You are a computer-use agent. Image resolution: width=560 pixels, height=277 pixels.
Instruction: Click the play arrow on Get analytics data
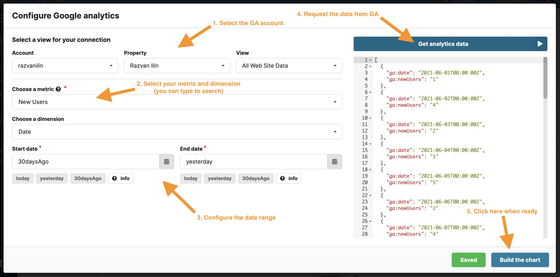[540, 44]
